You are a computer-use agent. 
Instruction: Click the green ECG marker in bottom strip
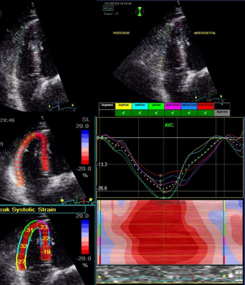point(163,276)
